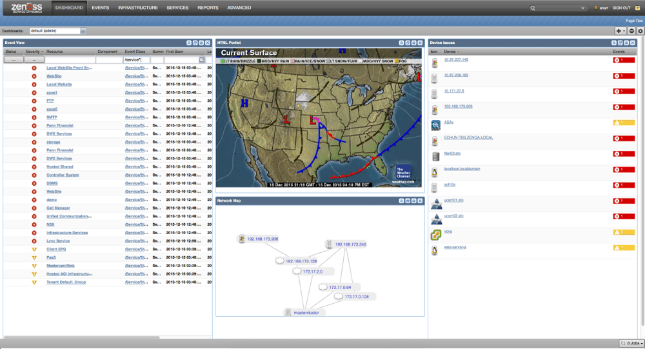Open the Reports menu
The height and width of the screenshot is (349, 645).
(x=208, y=8)
